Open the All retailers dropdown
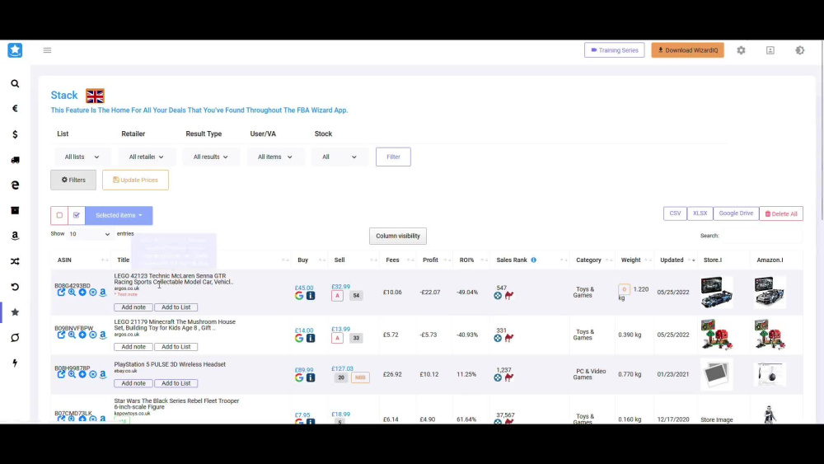The image size is (824, 464). pyautogui.click(x=146, y=157)
